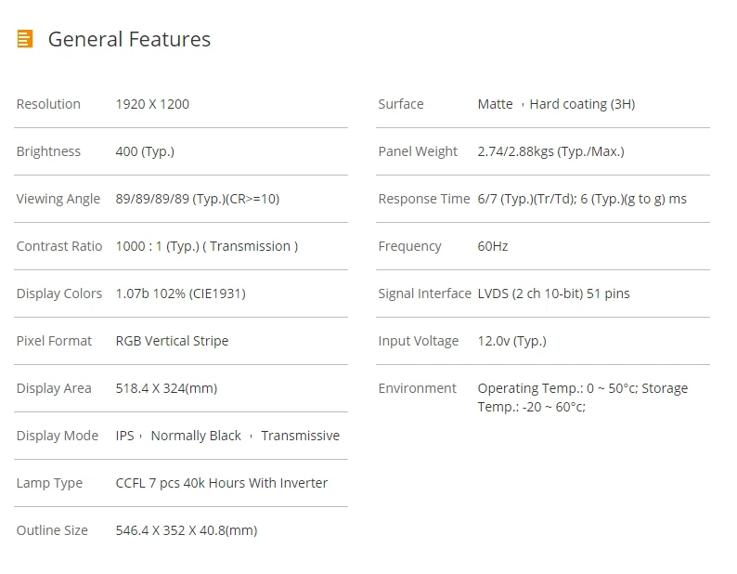This screenshot has width=737, height=574.
Task: Select the Contrast Ratio value text
Action: tap(207, 246)
